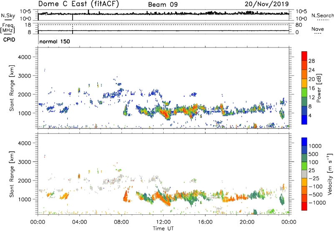Screen dimensions: 334x231
Task: Click 'Slant Range [km]' label of power panel
Action: [12, 88]
